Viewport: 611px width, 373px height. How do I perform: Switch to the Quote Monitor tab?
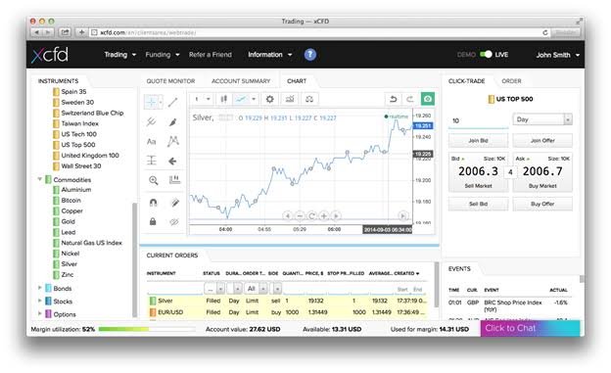tap(170, 81)
